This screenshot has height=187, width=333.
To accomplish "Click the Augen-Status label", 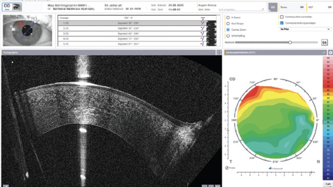I will 207,5.
